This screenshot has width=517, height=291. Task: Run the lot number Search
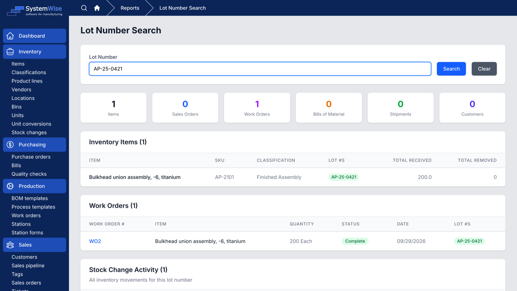pyautogui.click(x=451, y=69)
